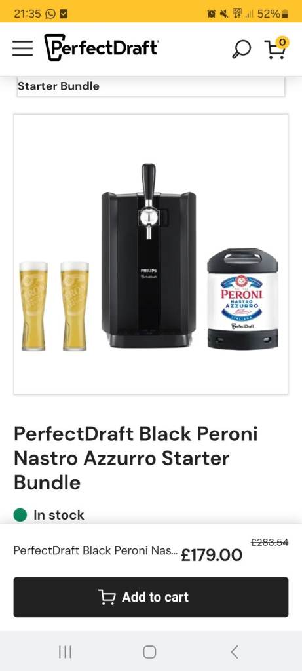Tap Android back button
This screenshot has width=302, height=671.
234,652
